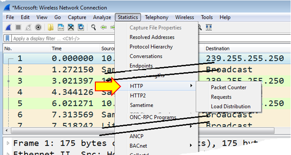Expand the Frame 1 details tree
The image size is (291, 155).
click(x=8, y=143)
